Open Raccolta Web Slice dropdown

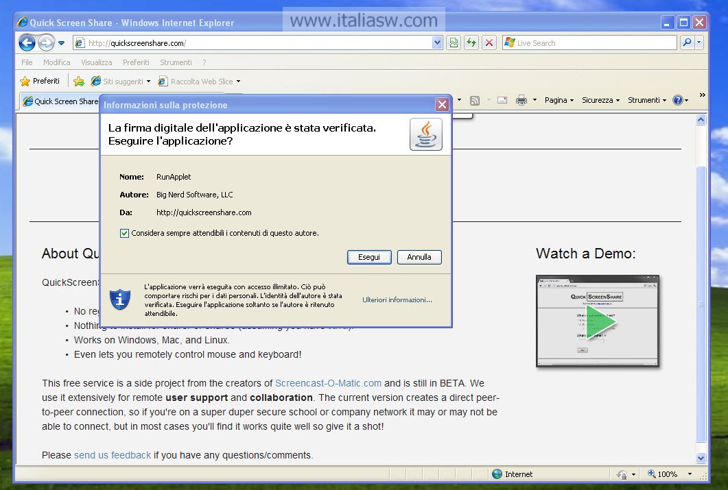click(199, 82)
